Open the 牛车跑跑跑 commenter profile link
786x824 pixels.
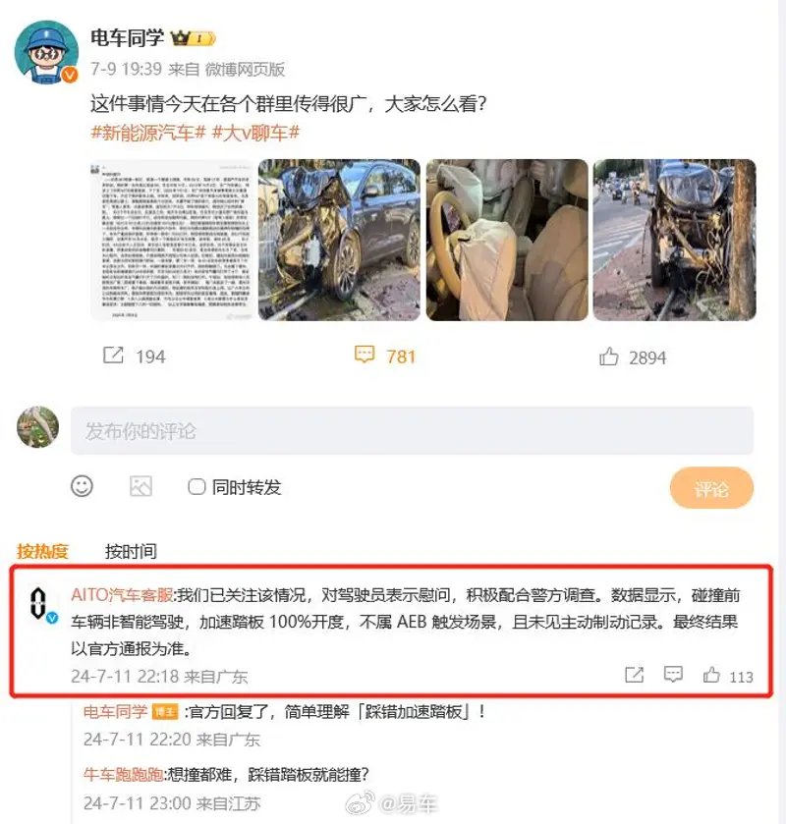tap(123, 775)
